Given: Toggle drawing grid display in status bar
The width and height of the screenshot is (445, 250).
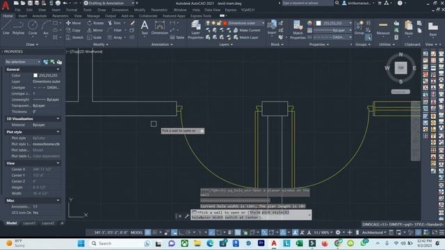Looking at the screenshot, I should click(148, 233).
